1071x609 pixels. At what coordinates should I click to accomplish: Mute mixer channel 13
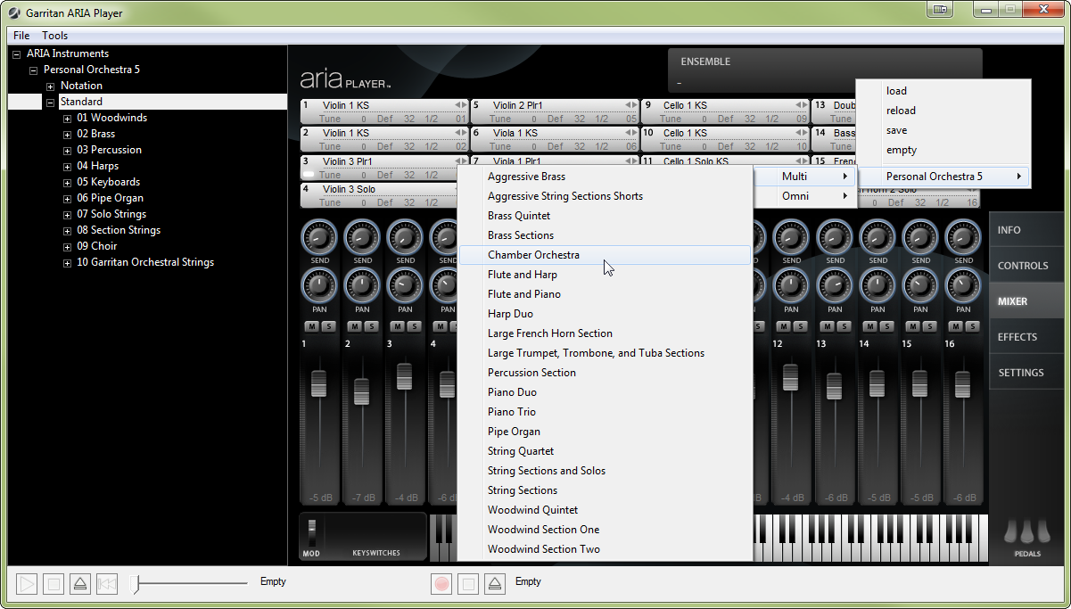(827, 326)
